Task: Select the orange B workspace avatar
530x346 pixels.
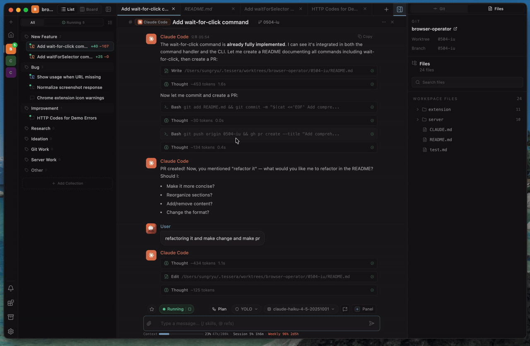Action: pyautogui.click(x=11, y=49)
